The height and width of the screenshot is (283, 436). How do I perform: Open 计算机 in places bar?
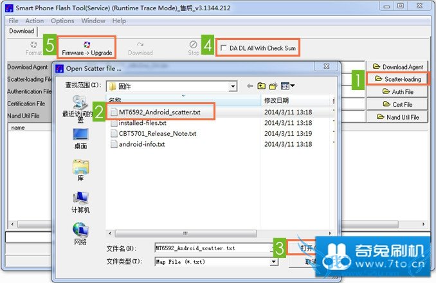80,202
